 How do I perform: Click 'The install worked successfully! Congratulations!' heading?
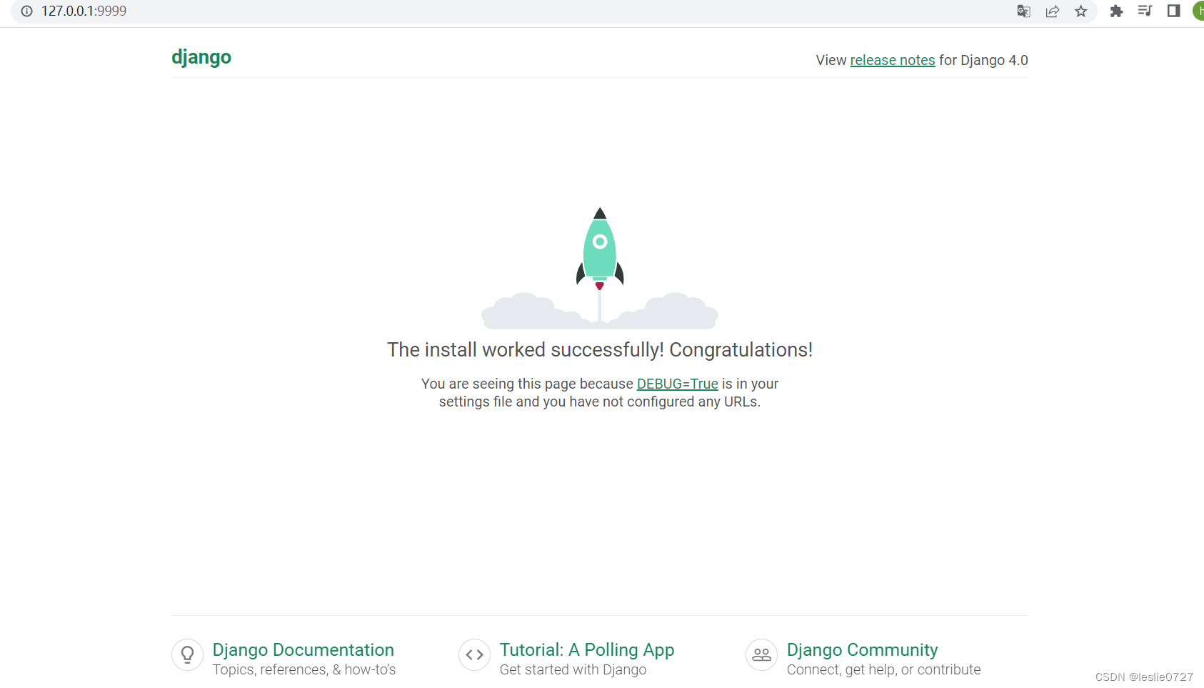click(x=600, y=349)
